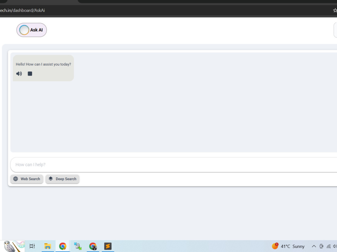The height and width of the screenshot is (252, 337).
Task: Open Task View from the taskbar
Action: point(32,246)
